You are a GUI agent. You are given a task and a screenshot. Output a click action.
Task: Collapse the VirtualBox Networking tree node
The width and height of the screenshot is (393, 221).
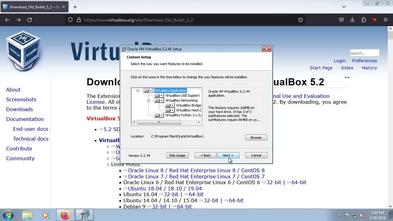[x=148, y=101]
